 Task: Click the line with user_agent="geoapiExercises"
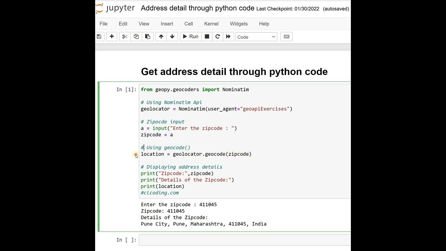tap(216, 109)
